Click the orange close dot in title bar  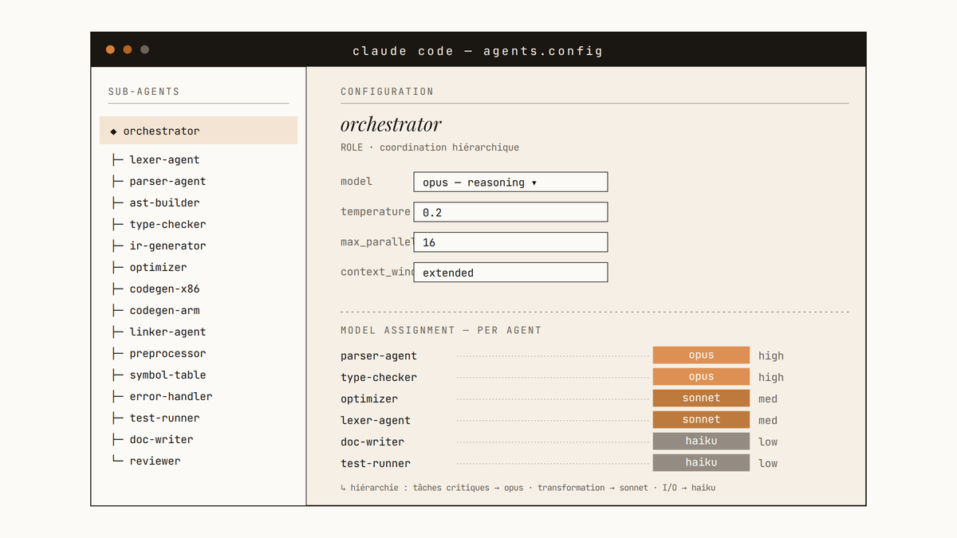110,49
